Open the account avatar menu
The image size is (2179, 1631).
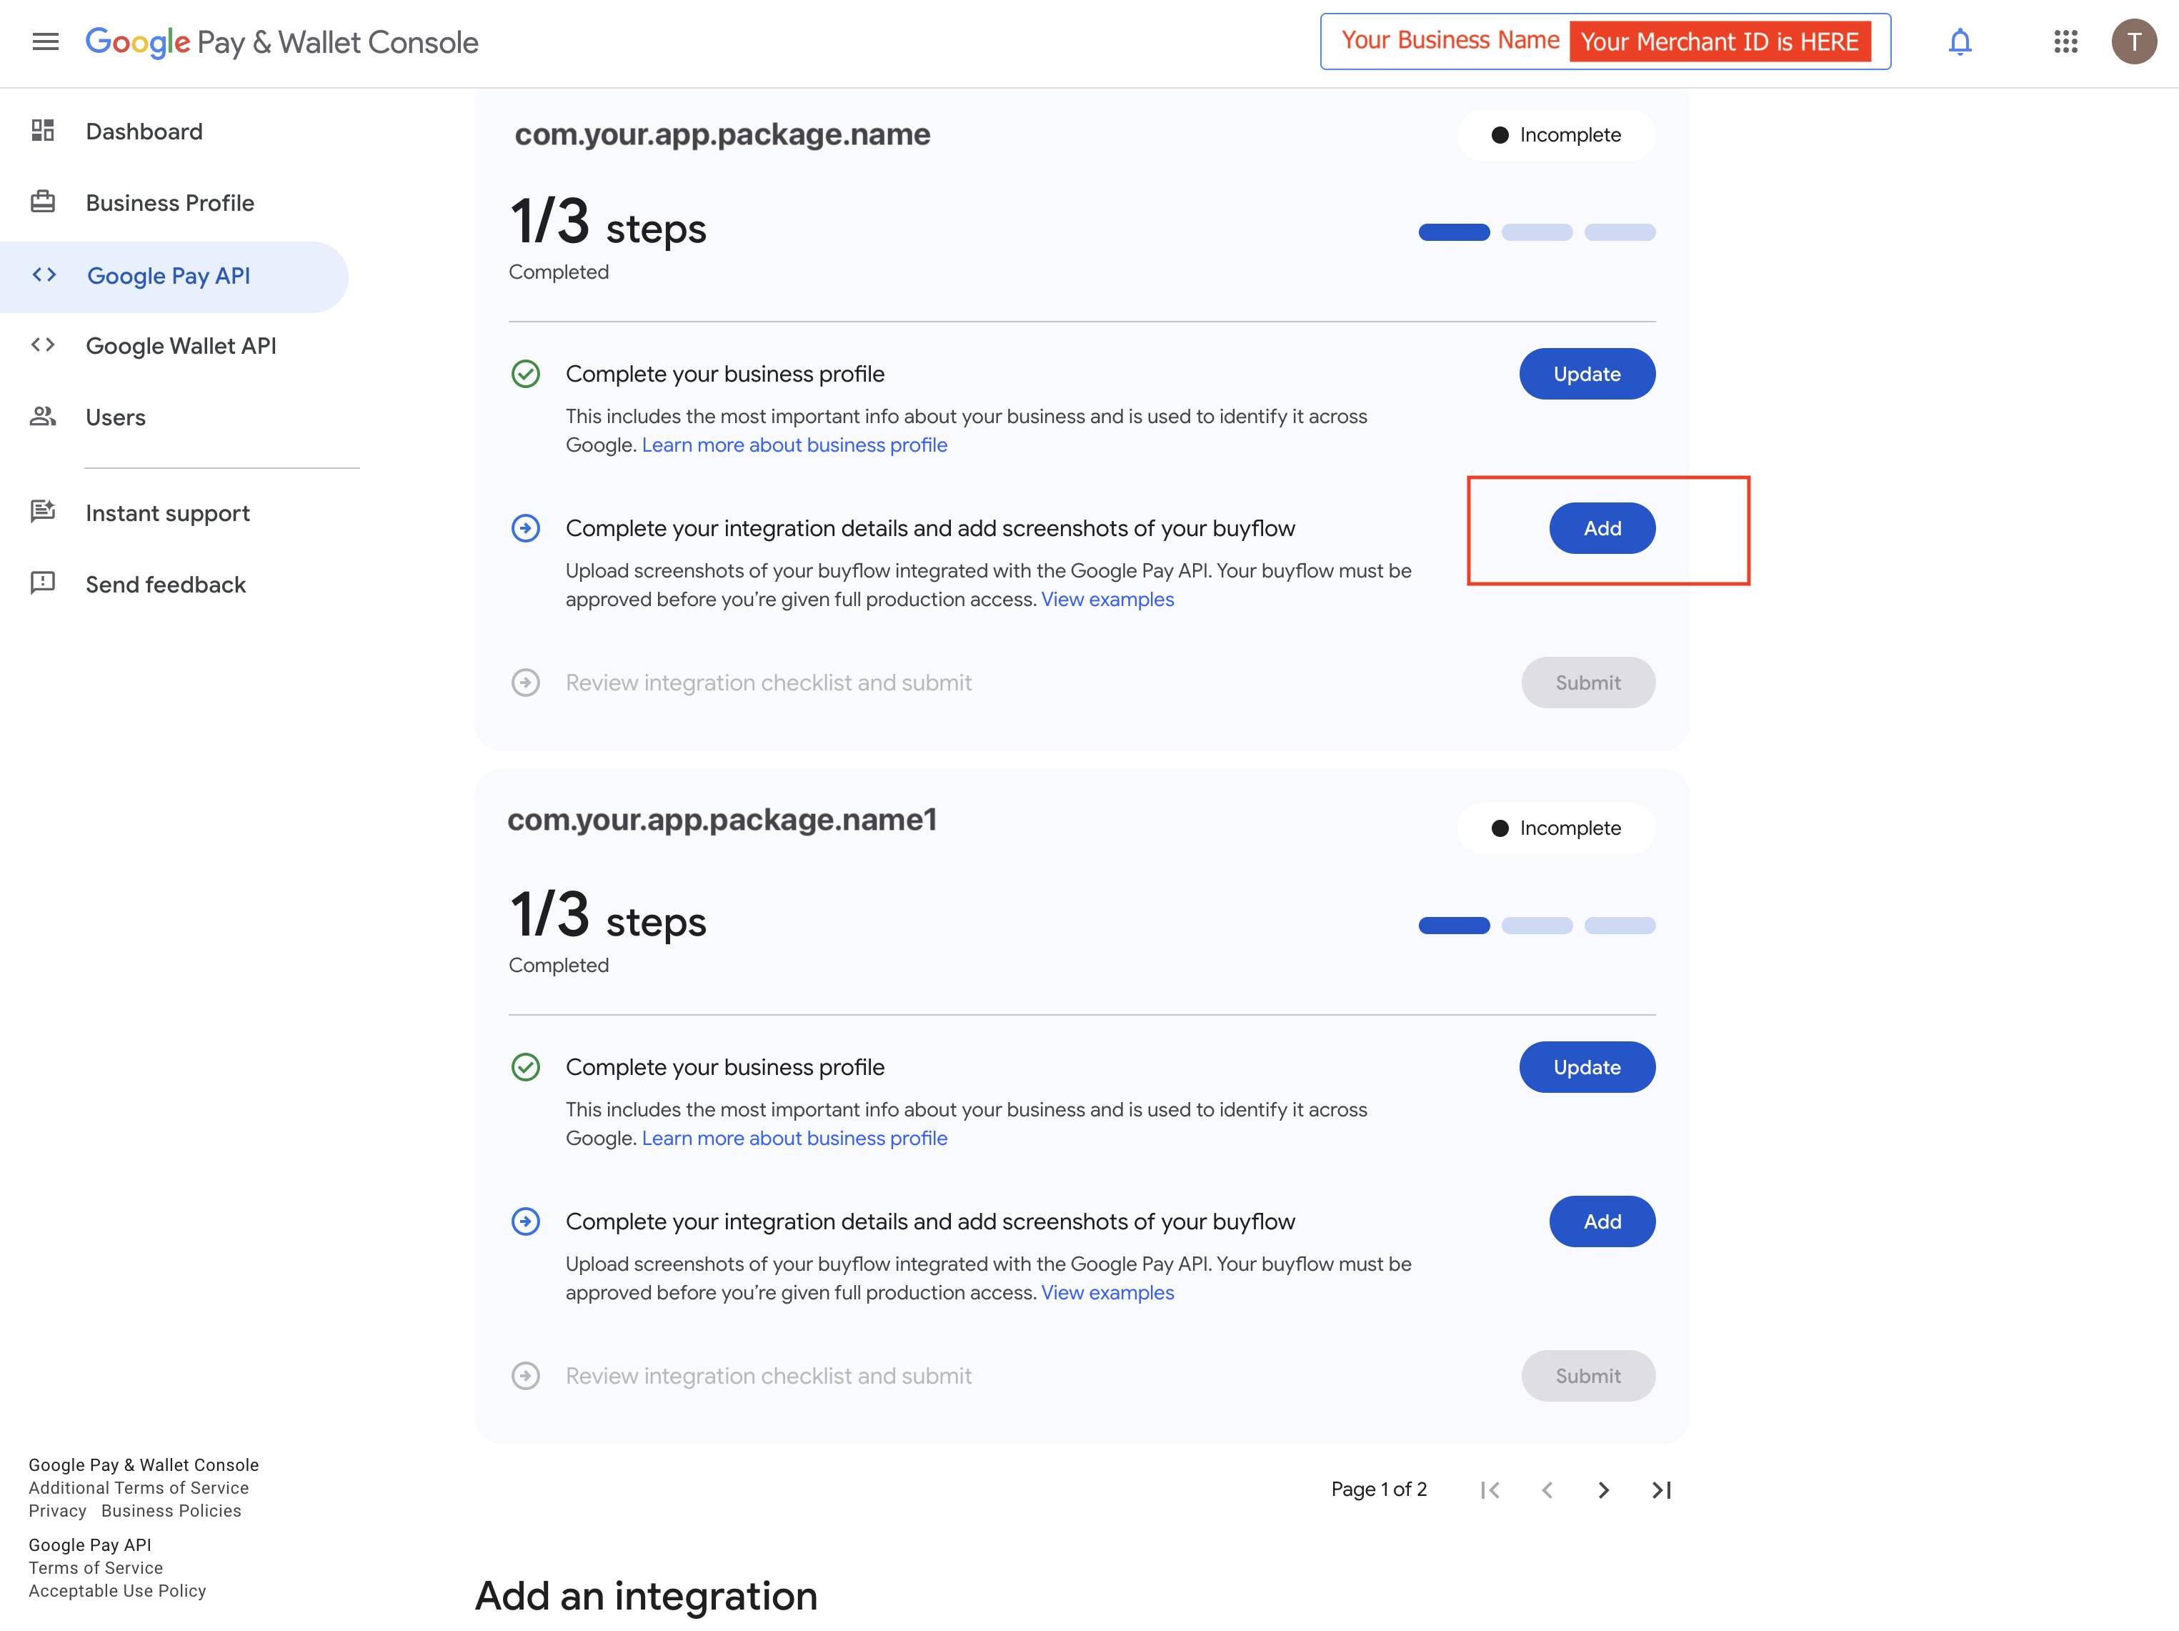[x=2133, y=41]
